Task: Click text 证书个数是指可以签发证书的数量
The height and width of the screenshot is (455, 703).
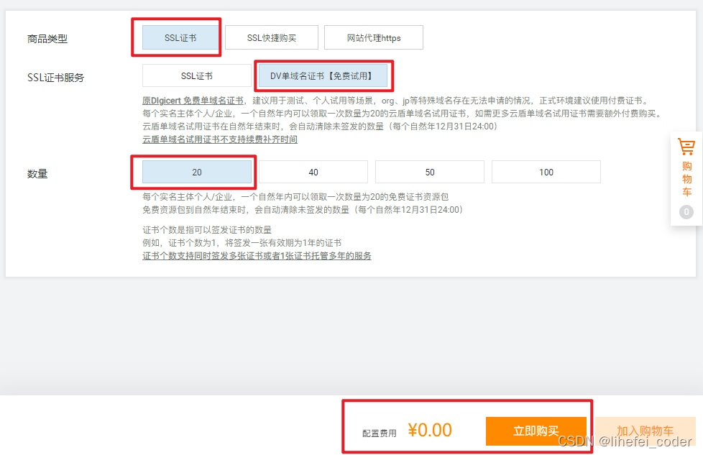Action: pos(207,230)
